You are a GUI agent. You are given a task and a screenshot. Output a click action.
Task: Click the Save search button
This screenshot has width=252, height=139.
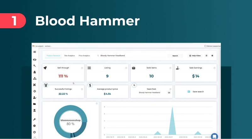tap(196, 92)
